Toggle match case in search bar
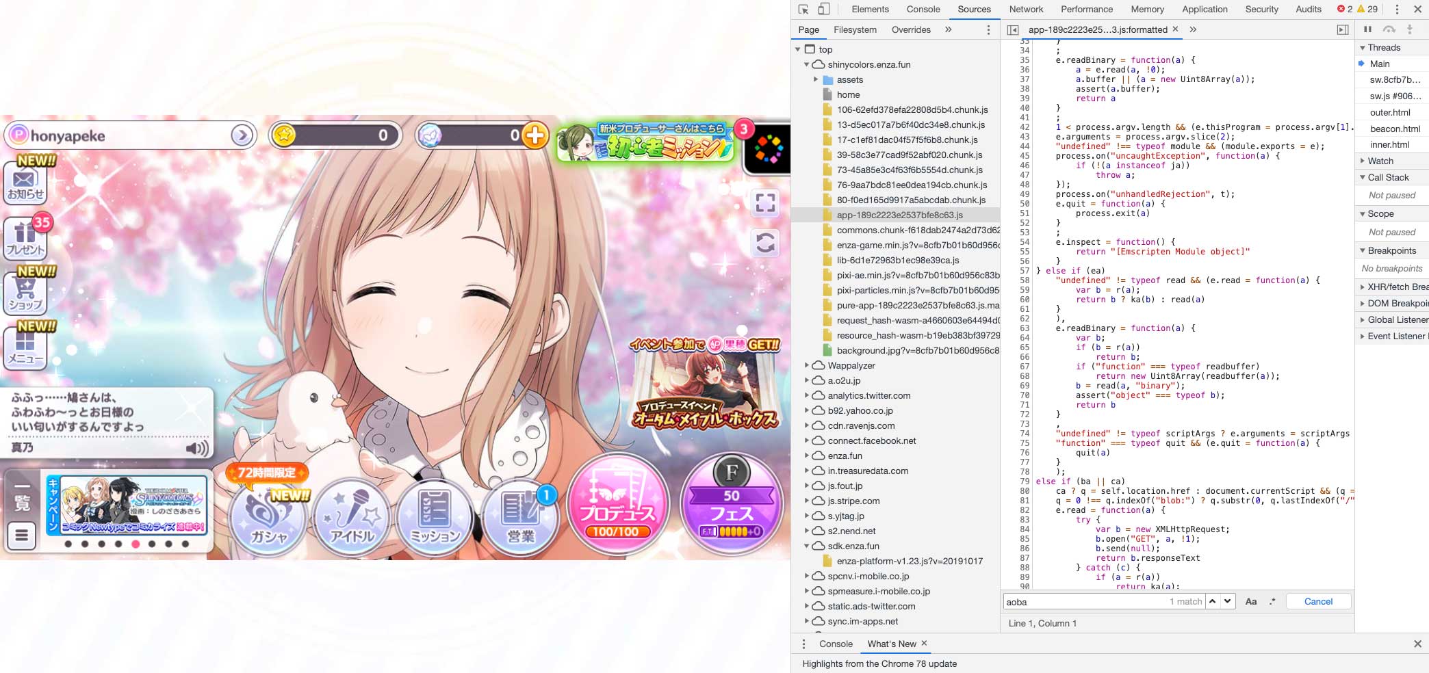The height and width of the screenshot is (673, 1429). (x=1251, y=602)
